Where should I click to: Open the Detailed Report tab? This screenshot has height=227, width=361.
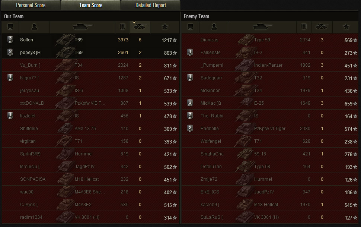[x=151, y=5]
